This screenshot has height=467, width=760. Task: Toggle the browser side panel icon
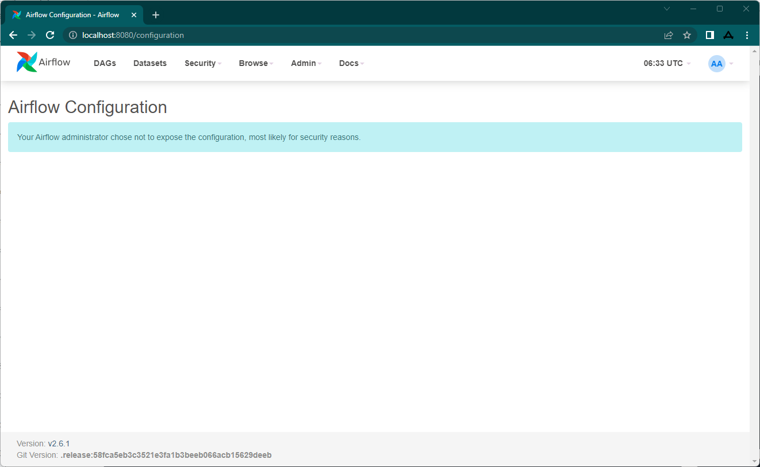pyautogui.click(x=710, y=35)
